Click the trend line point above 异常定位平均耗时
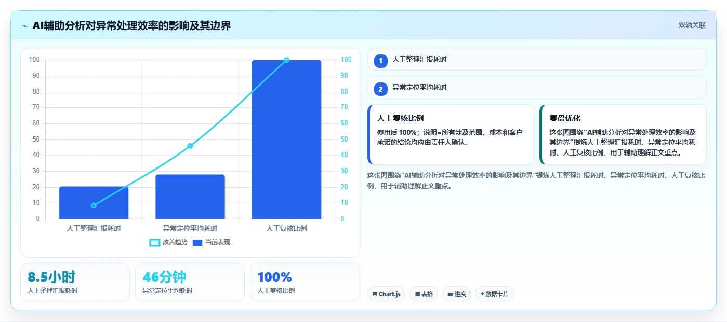727x322 pixels. (x=190, y=146)
